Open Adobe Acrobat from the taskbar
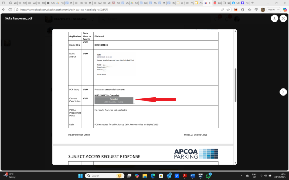289x180 pixels. 185,176
